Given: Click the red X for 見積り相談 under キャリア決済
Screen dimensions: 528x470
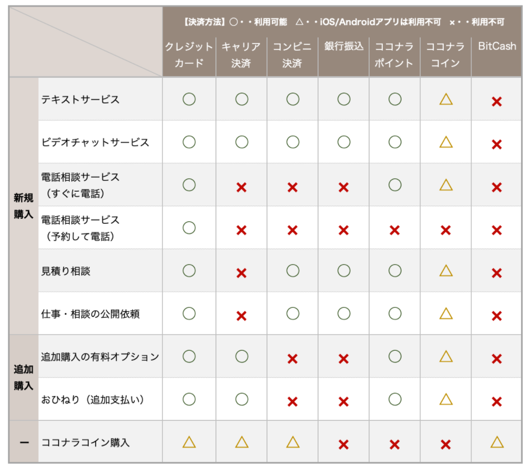Looking at the screenshot, I should pos(241,273).
